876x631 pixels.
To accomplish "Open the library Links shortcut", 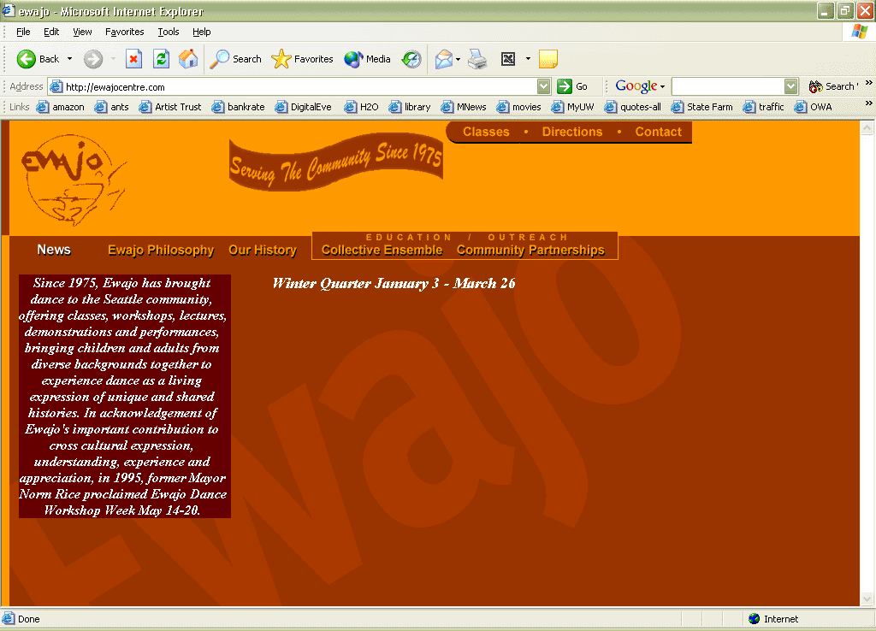I will click(x=410, y=107).
